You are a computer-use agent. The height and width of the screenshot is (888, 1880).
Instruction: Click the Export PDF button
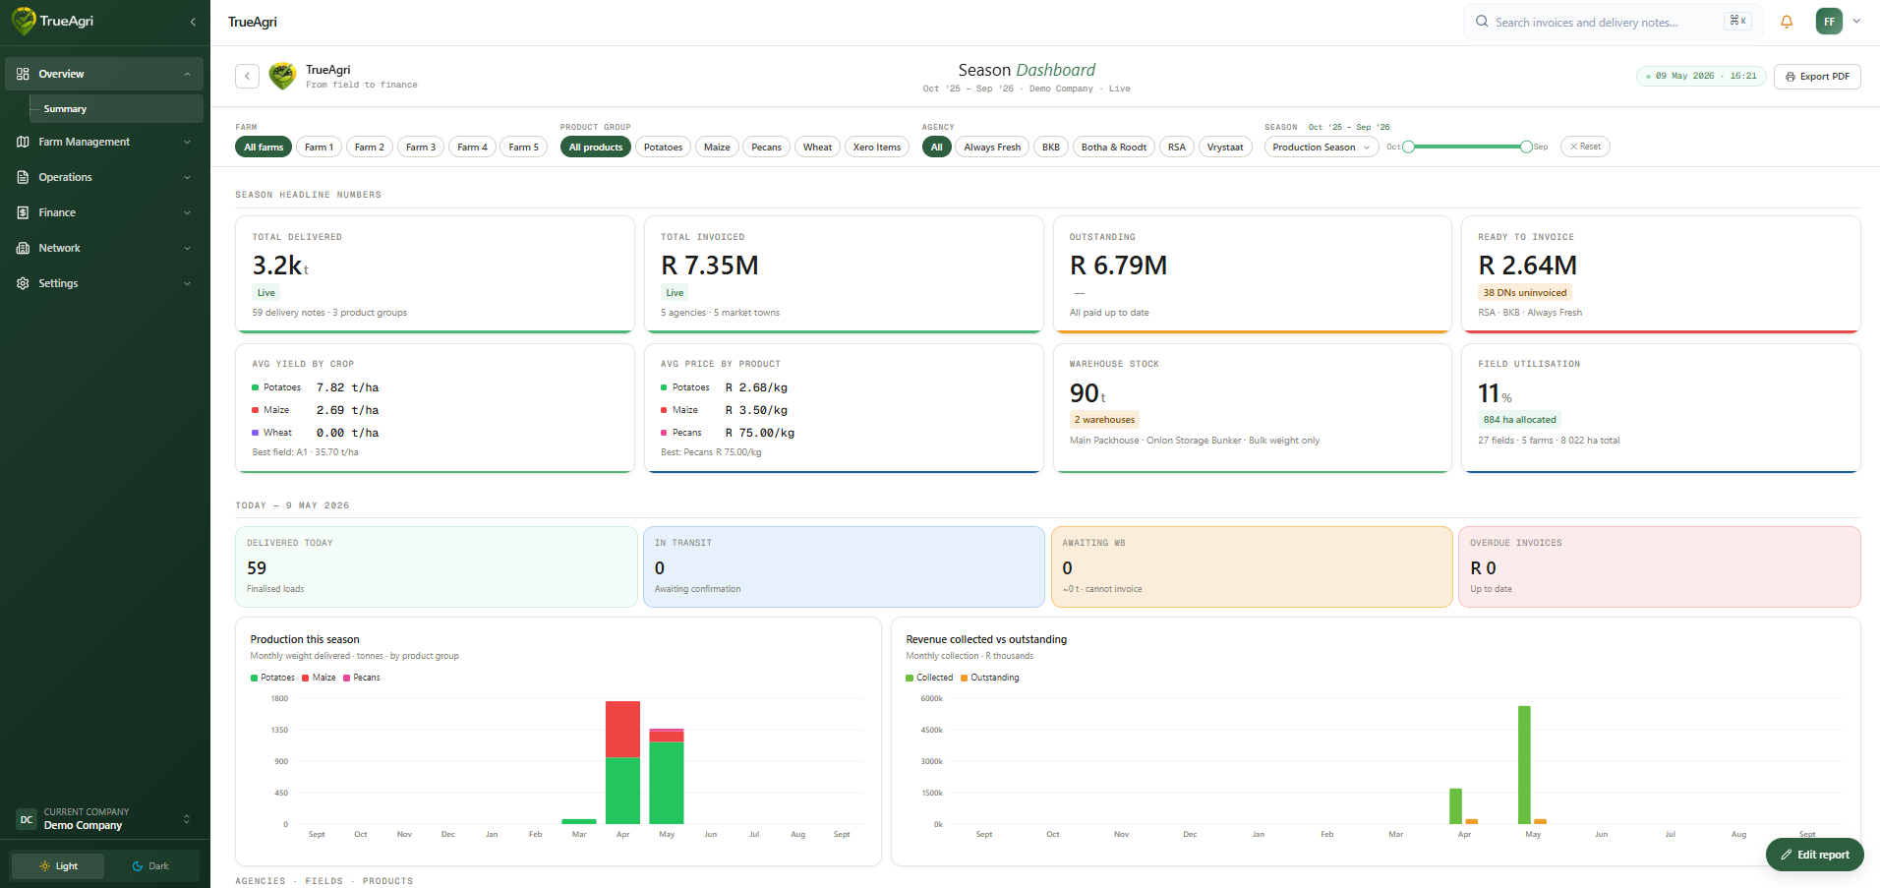coord(1817,77)
